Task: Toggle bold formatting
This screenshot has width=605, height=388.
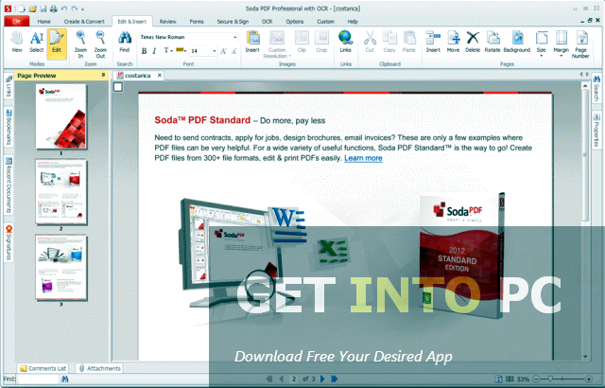Action: tap(144, 51)
